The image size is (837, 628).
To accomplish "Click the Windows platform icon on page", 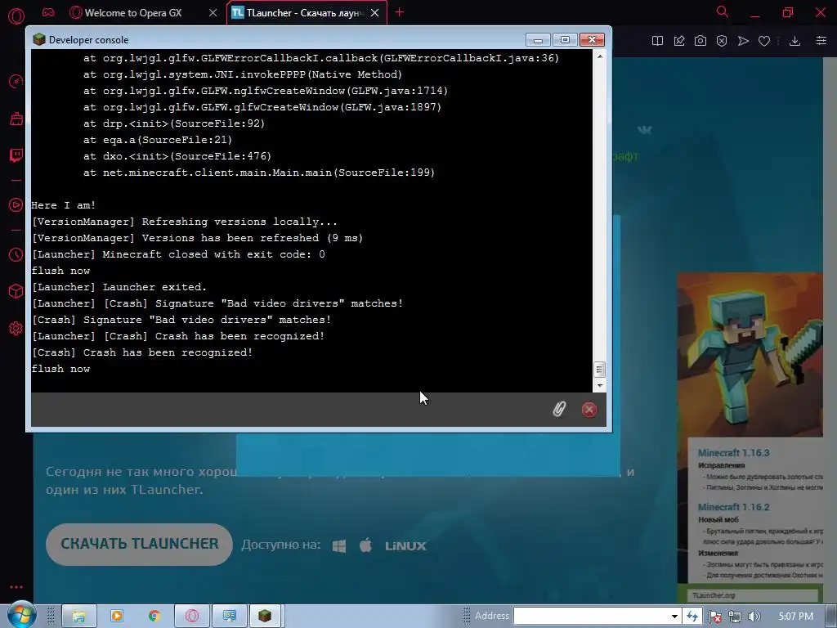I will [339, 545].
